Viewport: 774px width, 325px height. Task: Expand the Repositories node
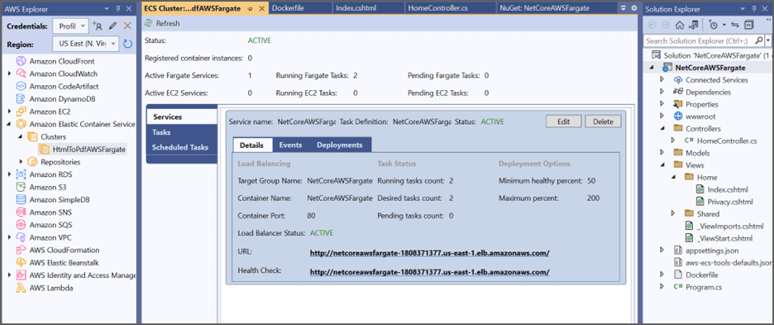point(21,162)
